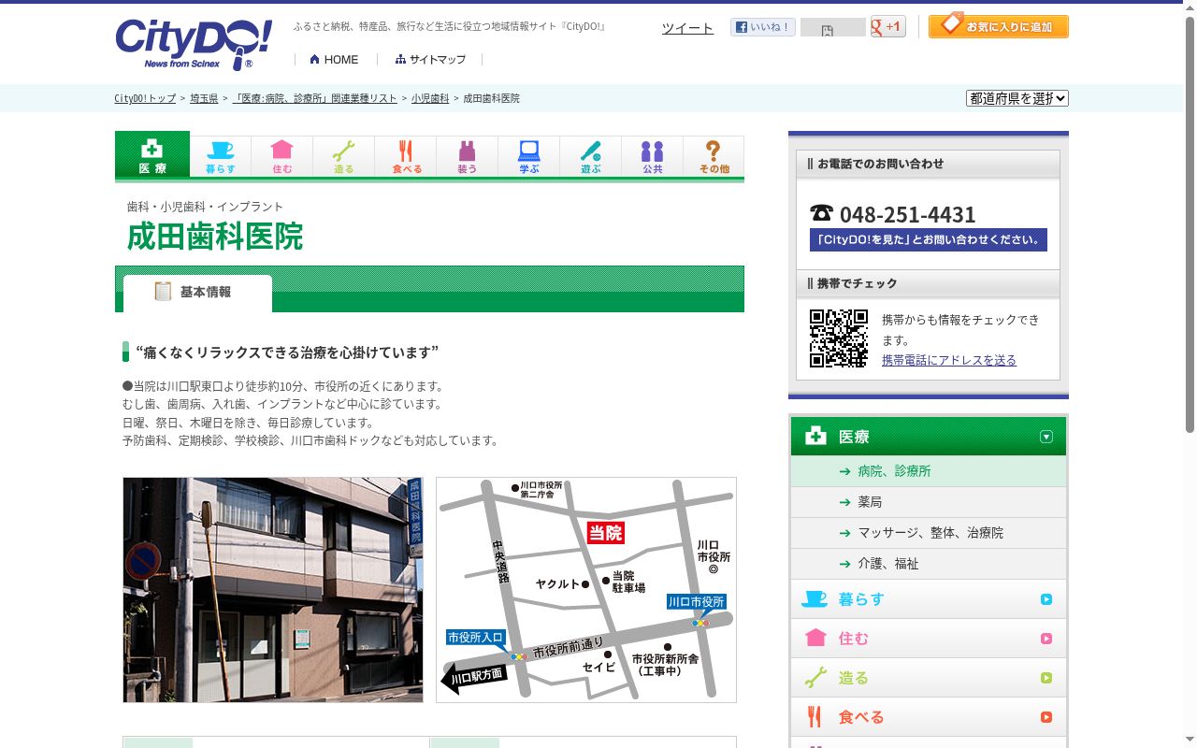Viewport: 1197px width, 748px height.
Task: Open the 都道府県を選択 dropdown
Action: (1017, 98)
